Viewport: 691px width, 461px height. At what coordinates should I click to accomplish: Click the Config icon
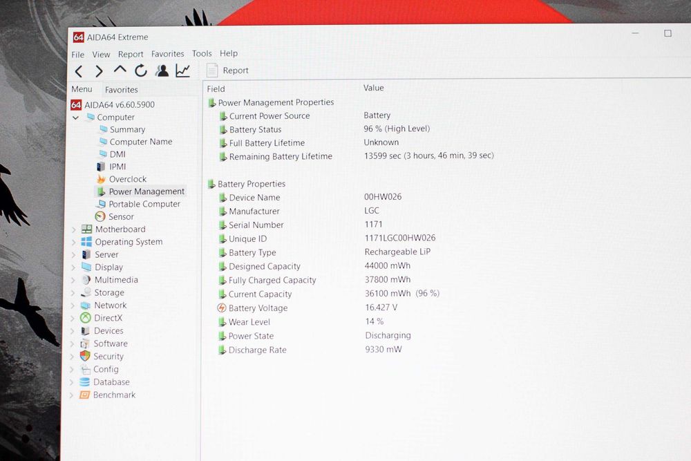[x=85, y=369]
